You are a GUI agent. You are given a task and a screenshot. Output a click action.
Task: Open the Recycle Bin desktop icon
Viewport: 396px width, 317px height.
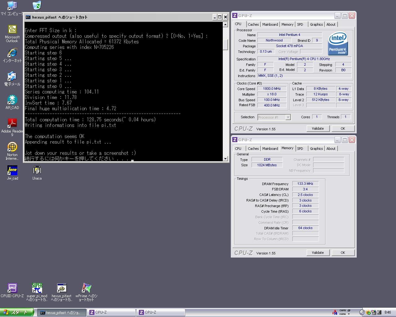tap(37, 5)
